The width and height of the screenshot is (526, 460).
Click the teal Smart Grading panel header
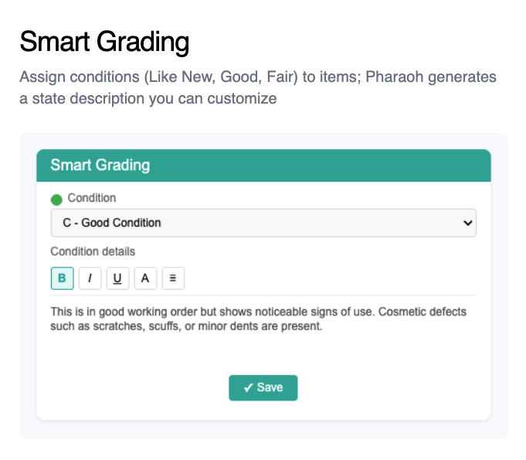(x=263, y=165)
